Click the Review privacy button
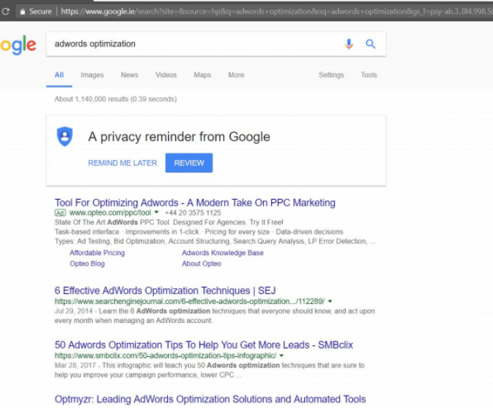Screen dimensions: 493x410 coord(189,163)
